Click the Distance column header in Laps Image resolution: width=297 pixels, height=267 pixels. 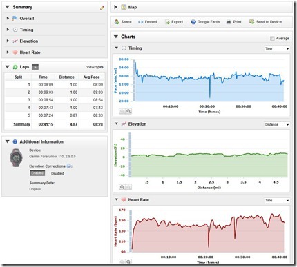66,77
